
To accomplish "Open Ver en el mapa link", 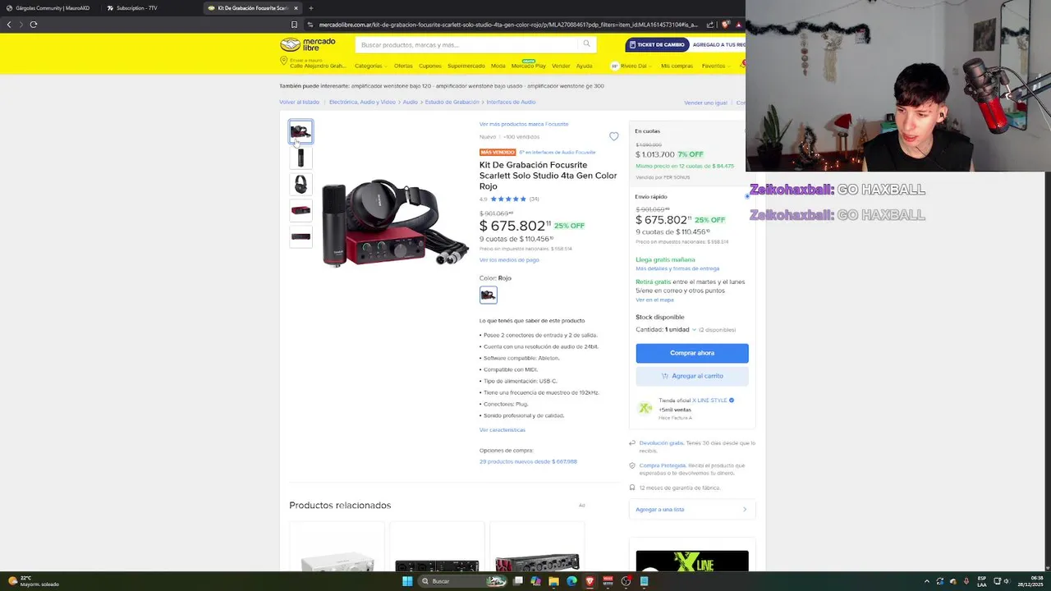I will (654, 300).
